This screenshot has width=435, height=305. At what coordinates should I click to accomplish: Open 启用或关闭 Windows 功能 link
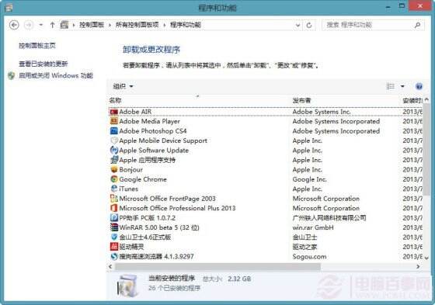56,75
